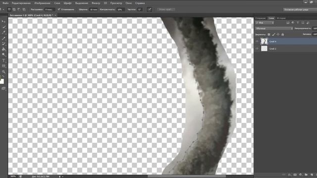The height and width of the screenshot is (178, 317).
Task: Create new adjustment layer icon at panel bottom
Action: tap(301, 175)
